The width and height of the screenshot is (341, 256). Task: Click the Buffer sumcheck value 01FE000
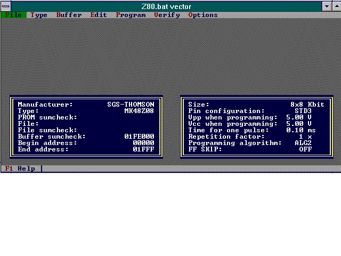139,137
